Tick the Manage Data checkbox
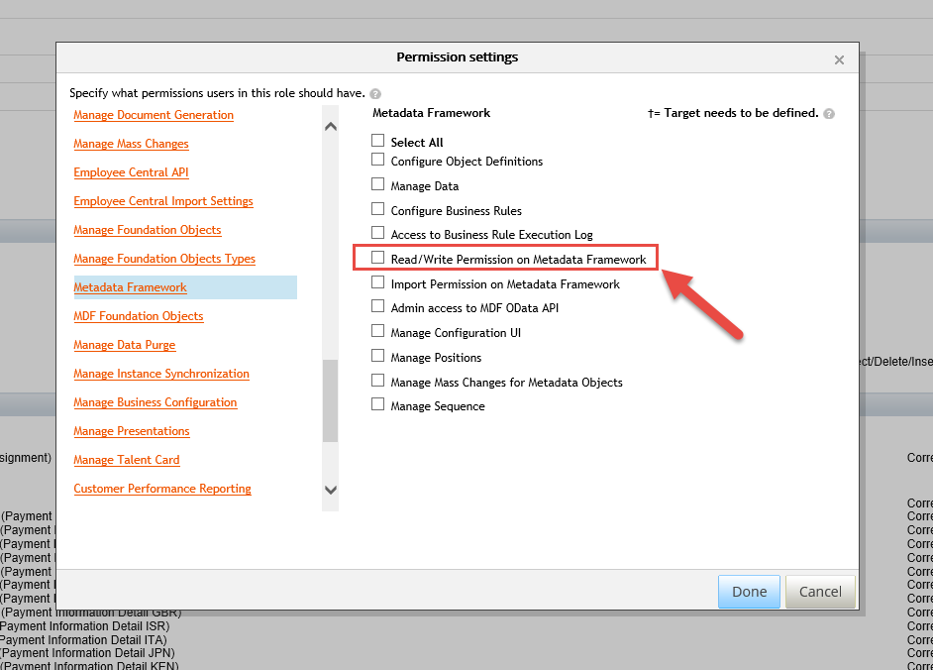Screen dimensions: 933x670 tap(377, 184)
